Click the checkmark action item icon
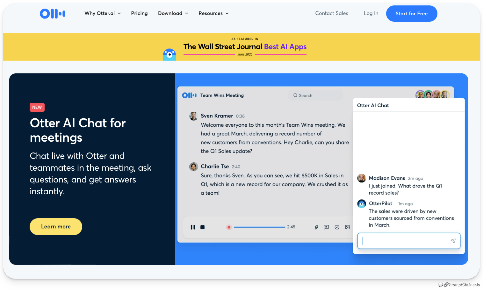Viewport: 483px width, 290px height. 337,227
